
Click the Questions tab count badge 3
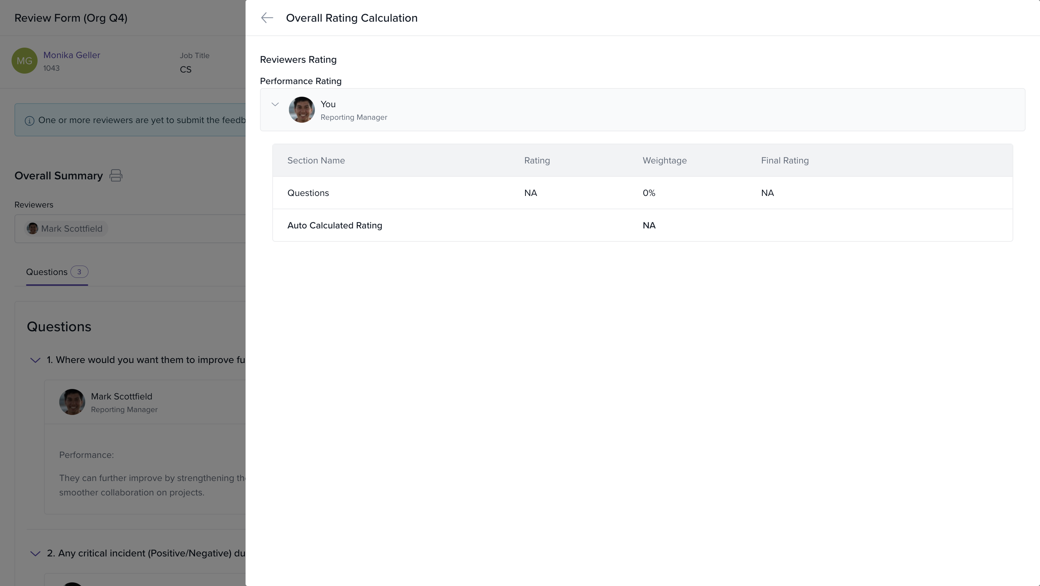79,272
